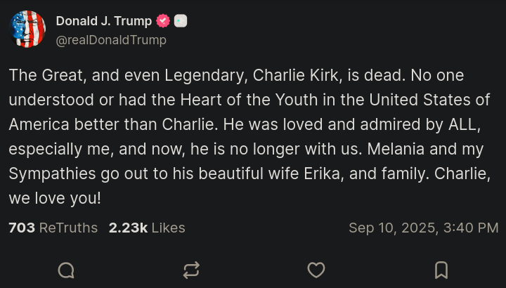Like the post with the heart icon
Image resolution: width=506 pixels, height=288 pixels.
pyautogui.click(x=316, y=270)
